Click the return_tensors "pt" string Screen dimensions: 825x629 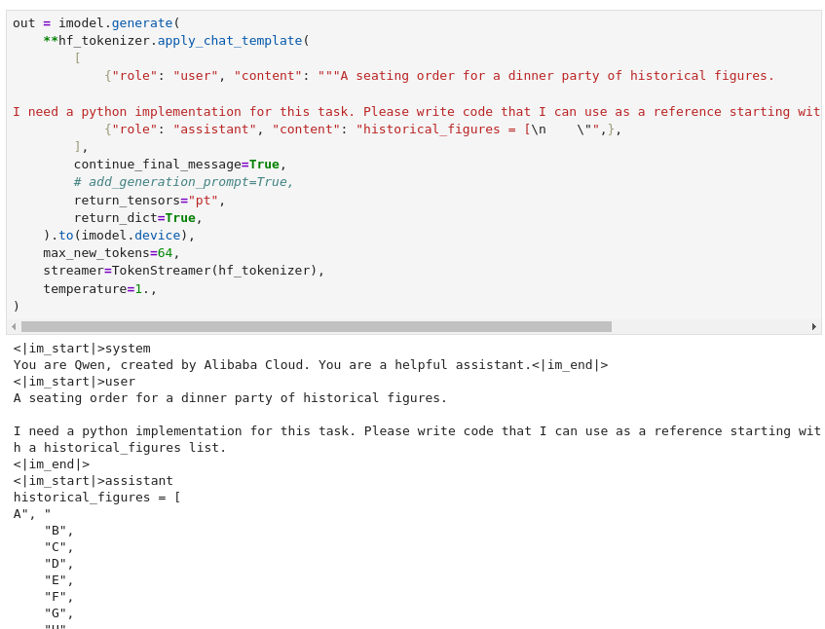(203, 200)
